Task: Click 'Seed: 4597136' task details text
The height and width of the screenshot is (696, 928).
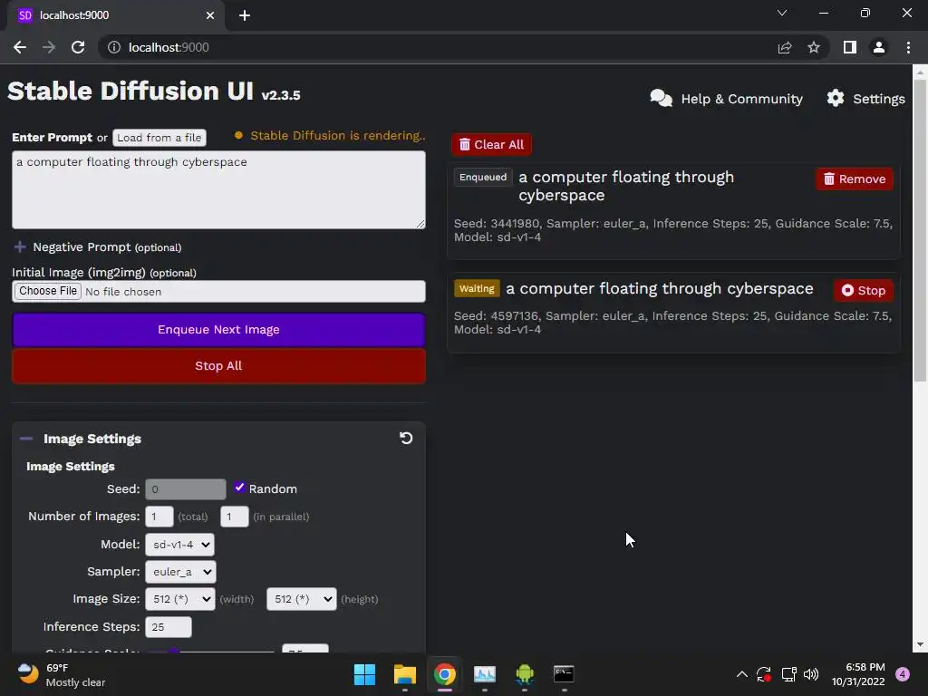Action: coord(672,323)
